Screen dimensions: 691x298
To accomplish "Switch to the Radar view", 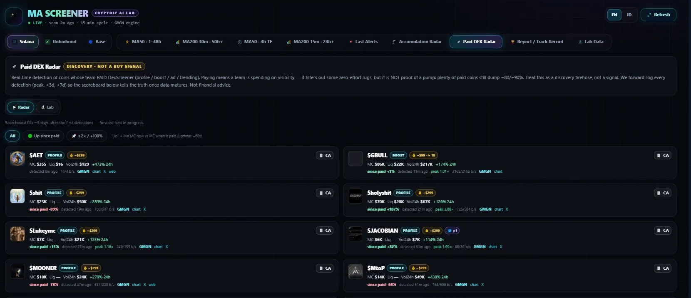I will coord(20,107).
